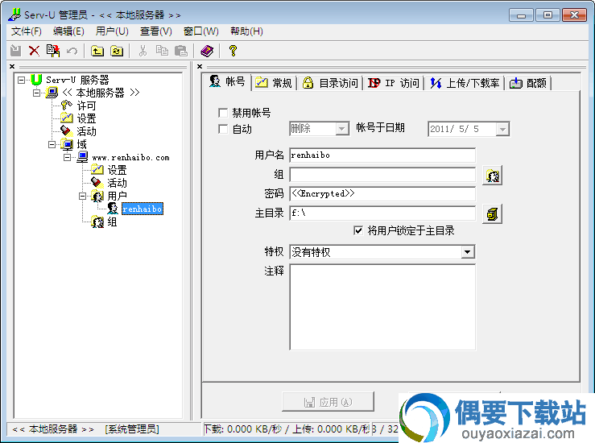The height and width of the screenshot is (443, 595).
Task: Open the 删除 action dropdown
Action: pos(342,129)
